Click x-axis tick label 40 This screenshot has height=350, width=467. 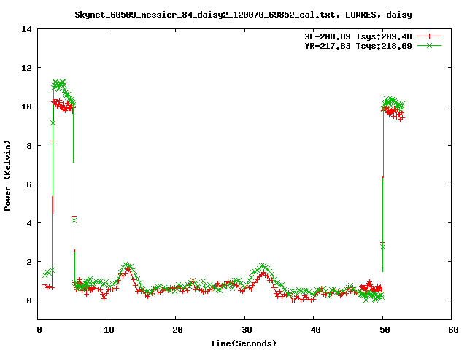point(315,330)
